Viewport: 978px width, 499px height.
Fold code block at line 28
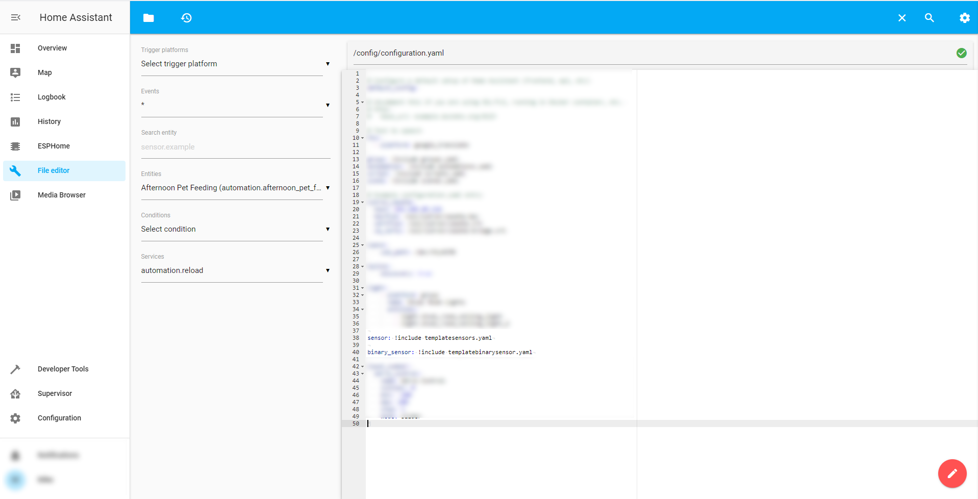pyautogui.click(x=363, y=266)
